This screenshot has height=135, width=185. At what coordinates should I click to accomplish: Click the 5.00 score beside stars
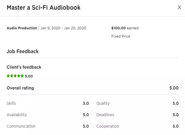point(29,76)
